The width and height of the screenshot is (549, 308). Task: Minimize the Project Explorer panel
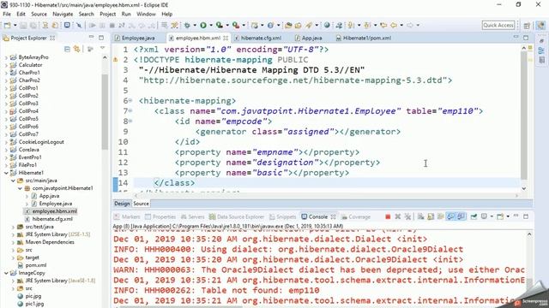coord(92,38)
